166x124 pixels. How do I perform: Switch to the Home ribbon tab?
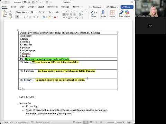pyautogui.click(x=4, y=7)
